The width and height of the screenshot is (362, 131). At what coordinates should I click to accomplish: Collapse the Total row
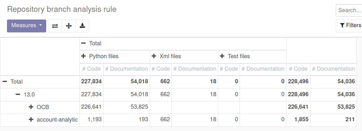pos(40,82)
